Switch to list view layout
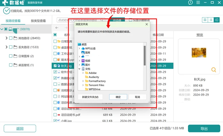The width and height of the screenshot is (223, 136). click(211, 20)
